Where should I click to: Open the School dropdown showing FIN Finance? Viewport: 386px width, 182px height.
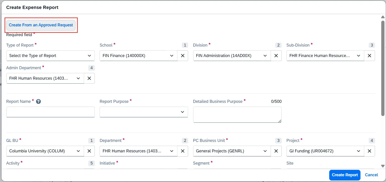[x=138, y=56]
